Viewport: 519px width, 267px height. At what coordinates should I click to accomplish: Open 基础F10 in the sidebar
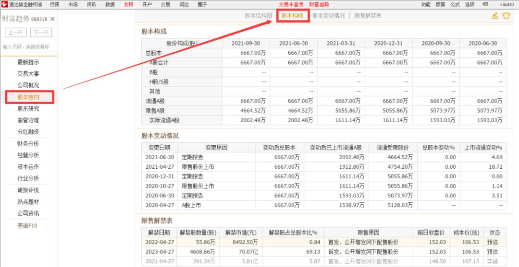coord(27,226)
